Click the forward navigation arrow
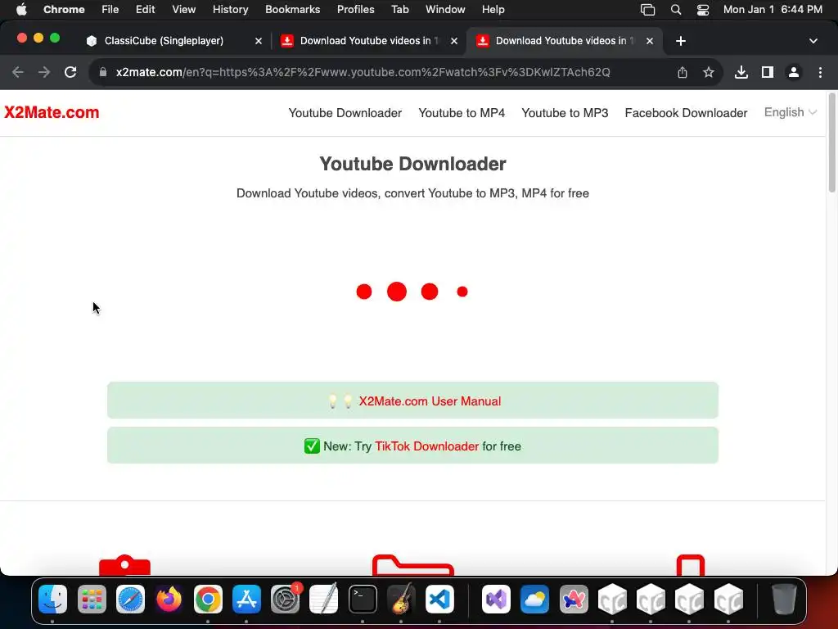 [44, 72]
